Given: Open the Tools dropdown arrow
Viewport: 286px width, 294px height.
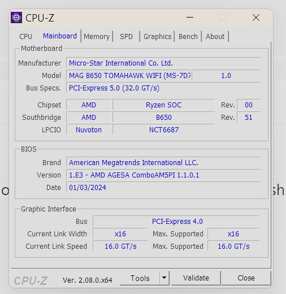Looking at the screenshot, I should click(x=164, y=278).
